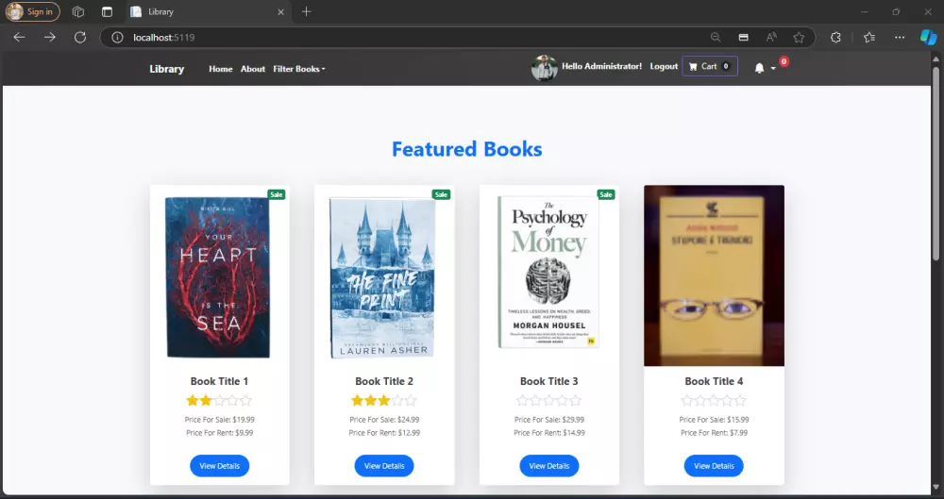Viewport: 944px width, 499px height.
Task: Open the browser extensions icon
Action: click(835, 38)
